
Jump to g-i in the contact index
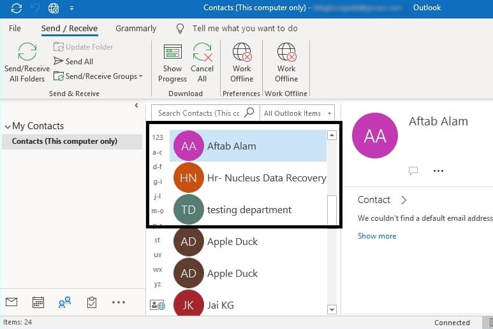[x=158, y=181]
